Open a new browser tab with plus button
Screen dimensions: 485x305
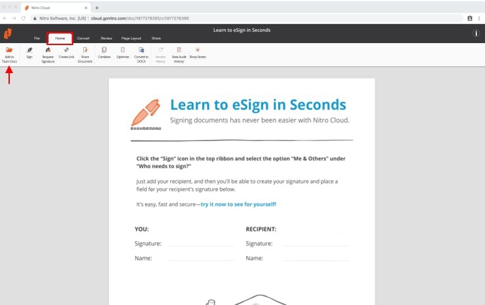[97, 7]
